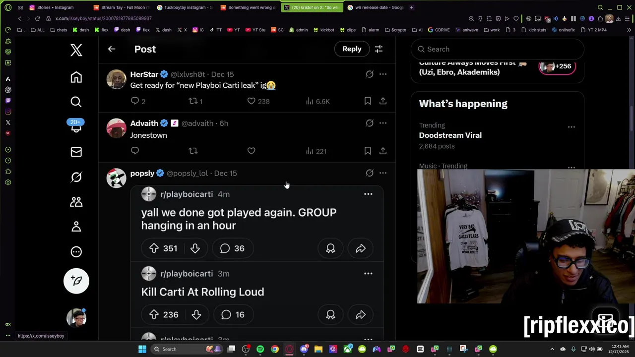Open more menu on Advaith post
The width and height of the screenshot is (635, 357).
(x=383, y=123)
